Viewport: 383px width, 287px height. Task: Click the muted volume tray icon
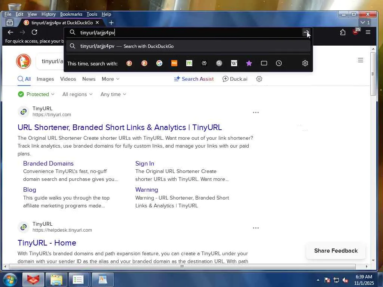click(345, 280)
